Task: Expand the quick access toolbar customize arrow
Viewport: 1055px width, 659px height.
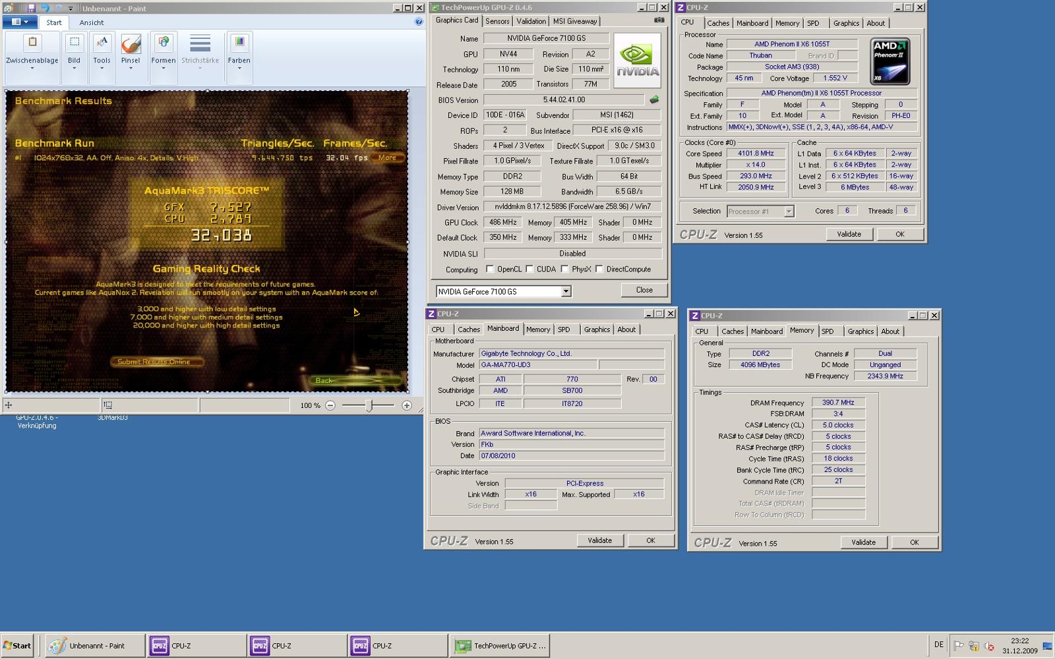Action: (71, 8)
